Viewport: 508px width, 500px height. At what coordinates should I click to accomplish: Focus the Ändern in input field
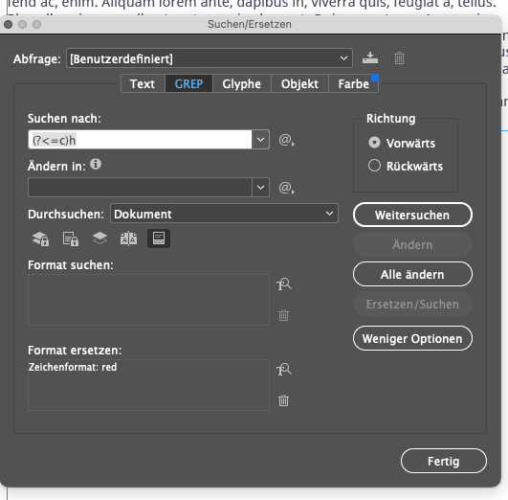(x=140, y=188)
